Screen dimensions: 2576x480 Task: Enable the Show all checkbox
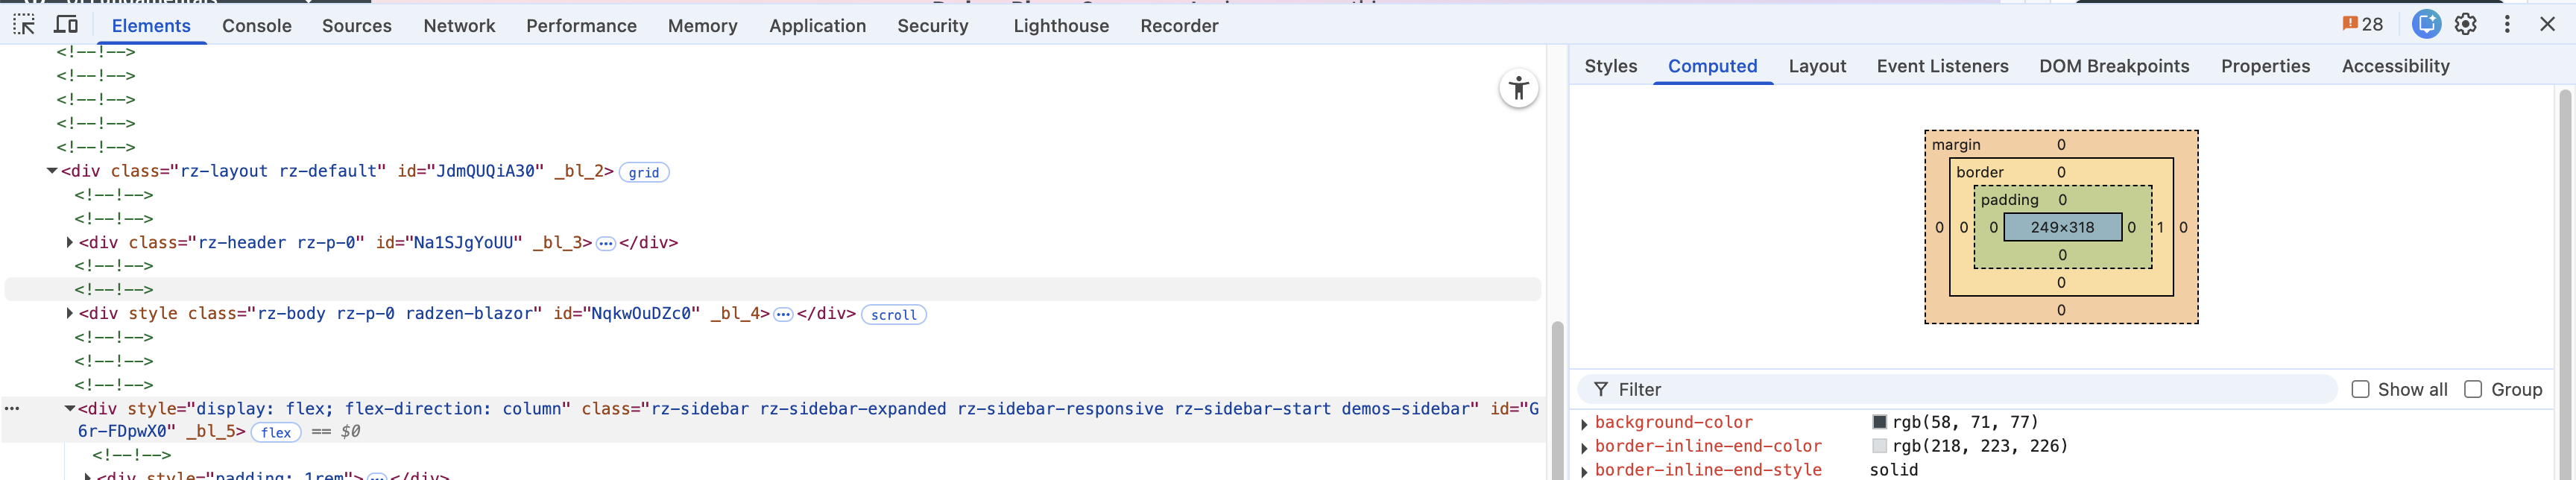pos(2360,389)
